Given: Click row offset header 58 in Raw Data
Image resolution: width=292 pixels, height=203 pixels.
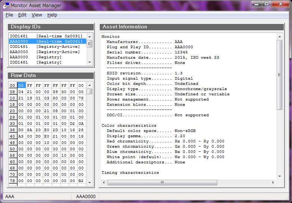Looking at the screenshot, I should (x=12, y=155).
